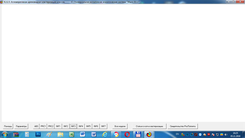Open the Параметры settings button
The width and height of the screenshot is (245, 138).
[21, 126]
